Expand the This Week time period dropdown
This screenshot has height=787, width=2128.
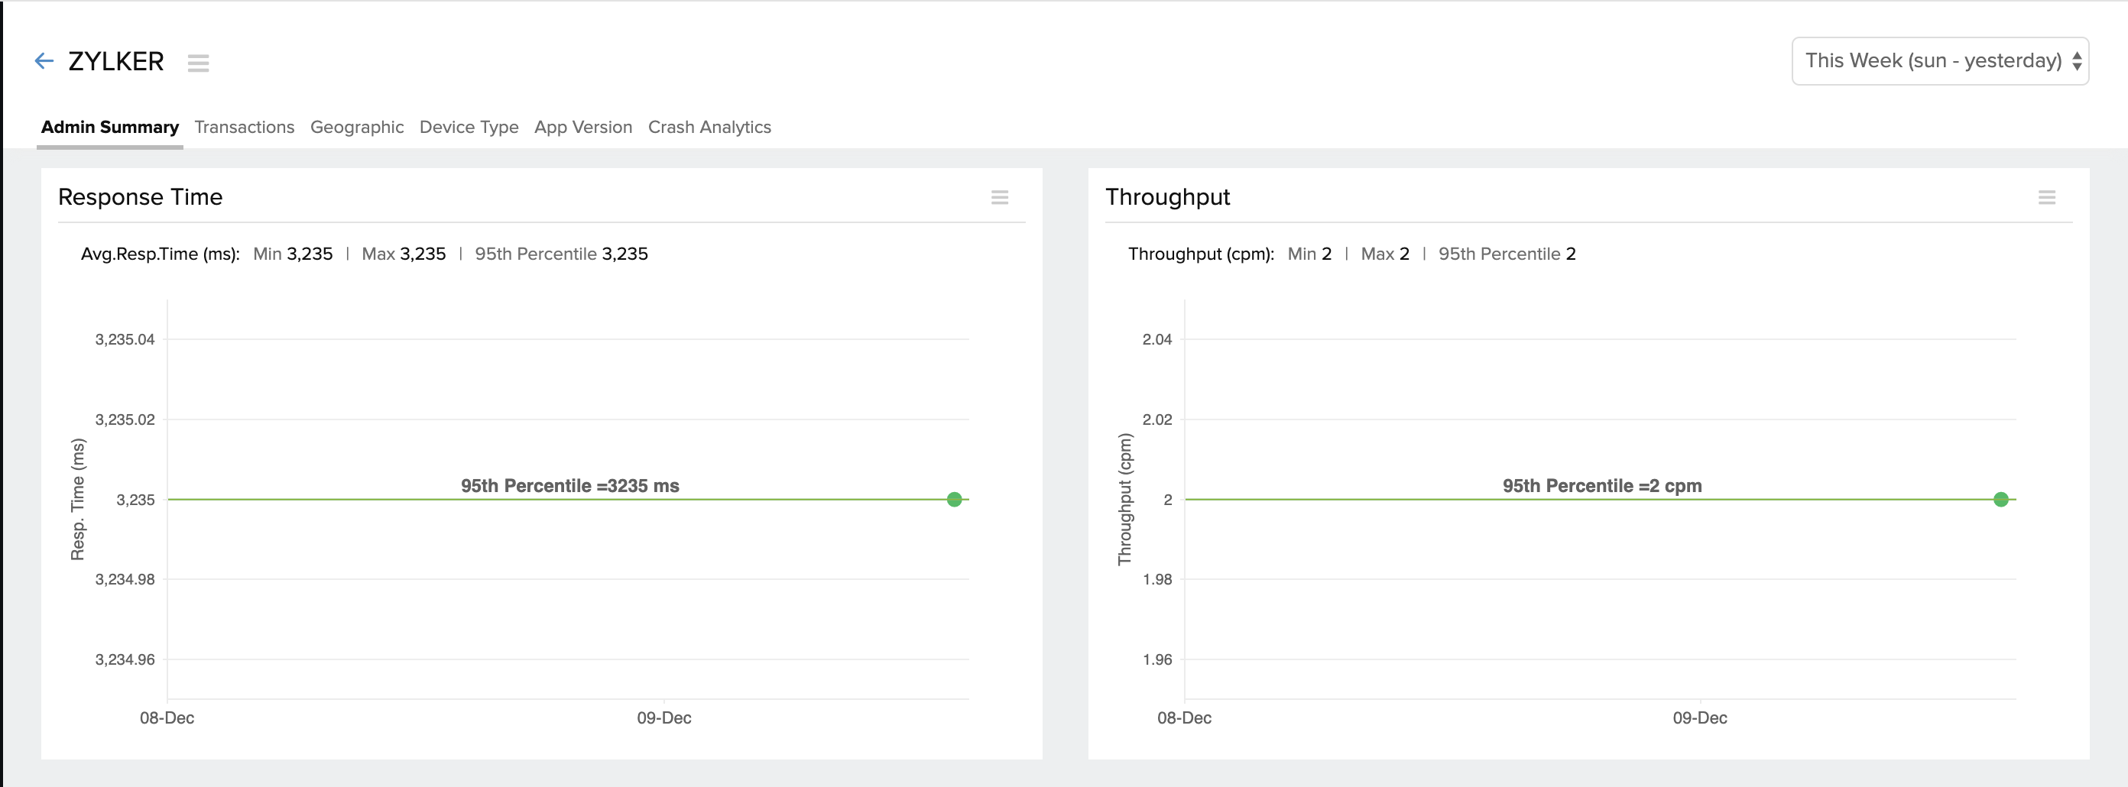coord(1940,61)
